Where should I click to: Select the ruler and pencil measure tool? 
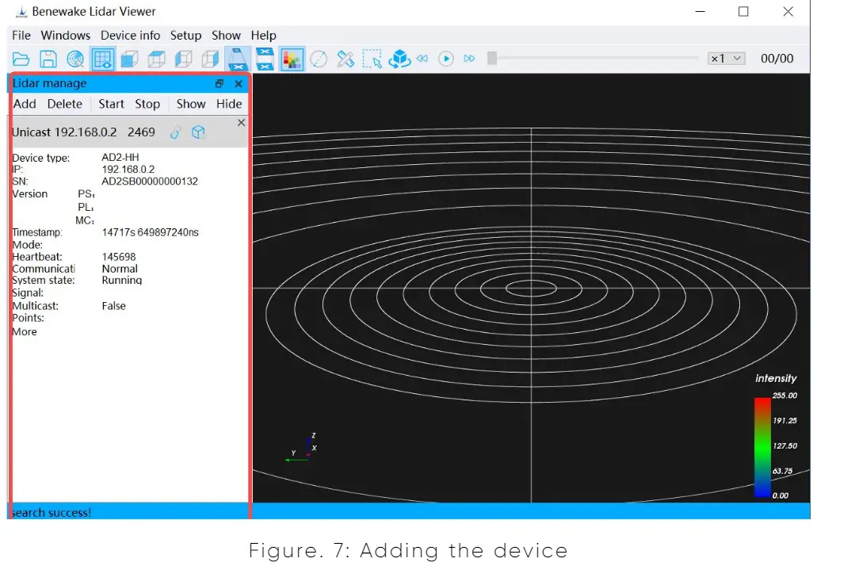pos(345,59)
